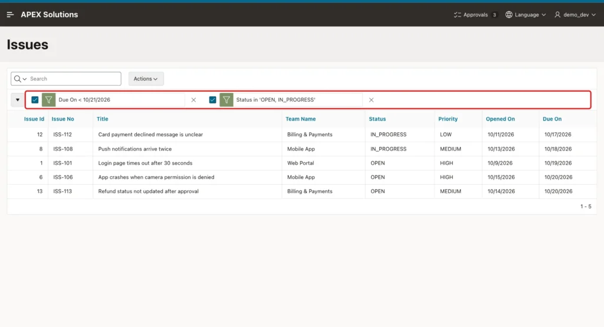Image resolution: width=604 pixels, height=327 pixels.
Task: Click the Opened On column header
Action: 500,119
